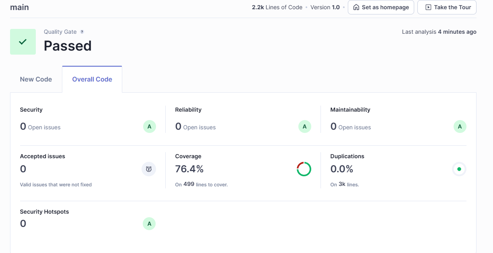Click the Set as homepage button
The height and width of the screenshot is (253, 493).
click(381, 7)
